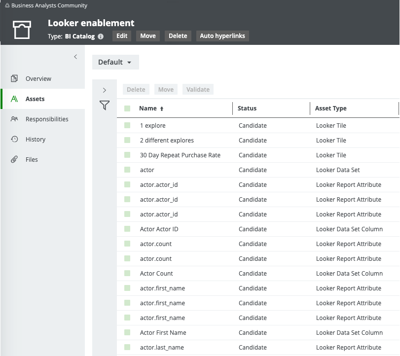Click the BI Catalog box icon in header
Viewport: 400px width, 356px height.
[22, 30]
